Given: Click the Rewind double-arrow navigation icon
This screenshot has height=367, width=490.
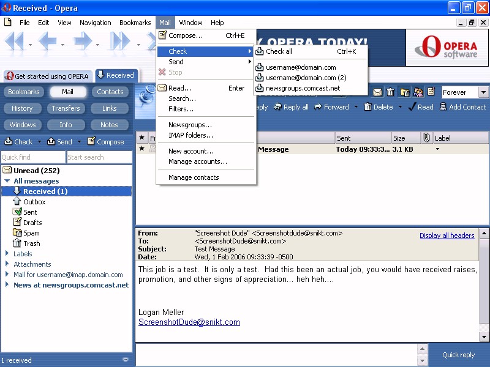Looking at the screenshot, I should (14, 41).
